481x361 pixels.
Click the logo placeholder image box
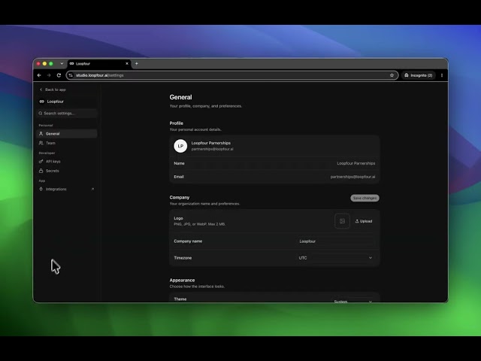point(342,221)
